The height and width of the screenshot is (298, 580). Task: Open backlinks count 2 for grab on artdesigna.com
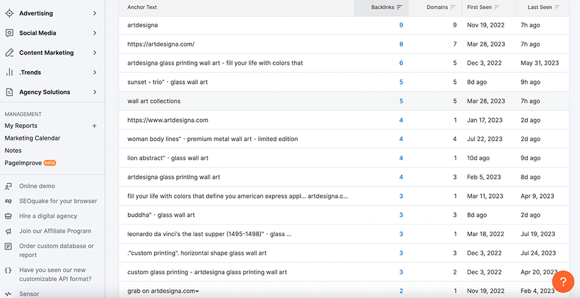coord(401,291)
